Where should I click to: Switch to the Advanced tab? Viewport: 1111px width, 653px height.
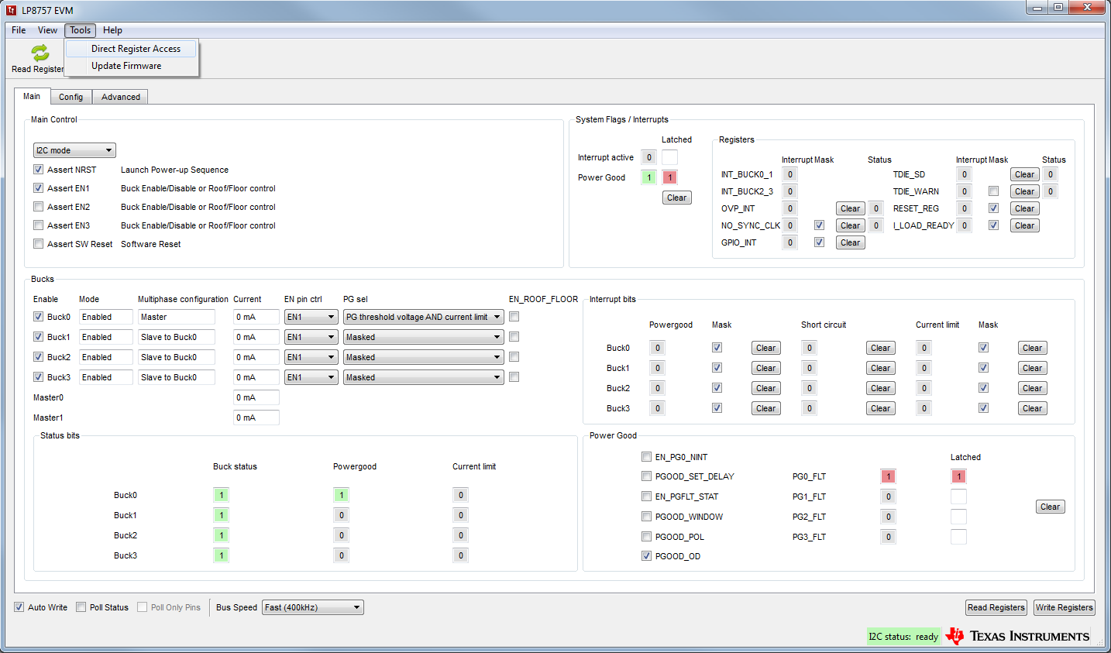pyautogui.click(x=121, y=97)
